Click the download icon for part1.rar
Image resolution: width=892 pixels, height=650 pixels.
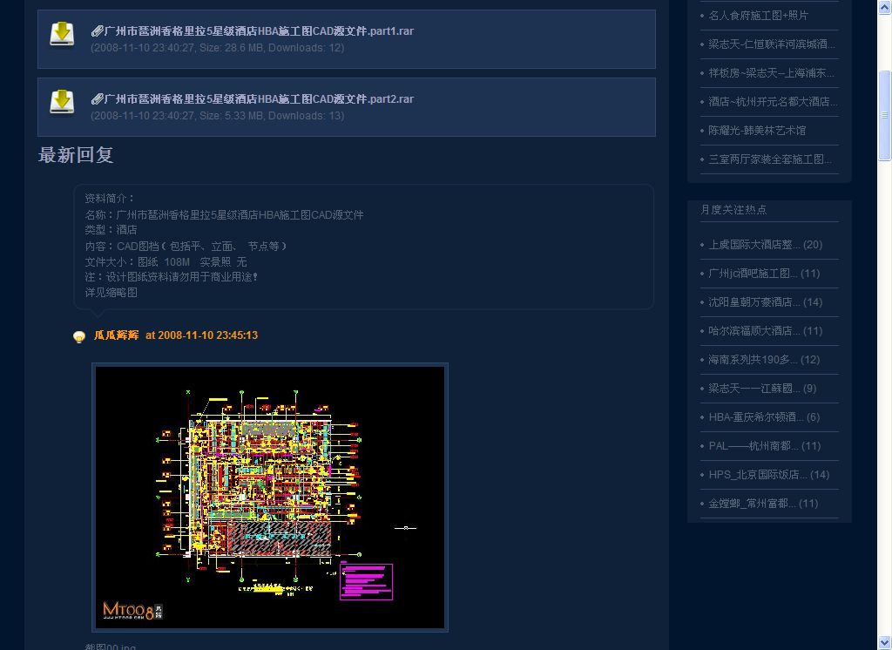62,34
